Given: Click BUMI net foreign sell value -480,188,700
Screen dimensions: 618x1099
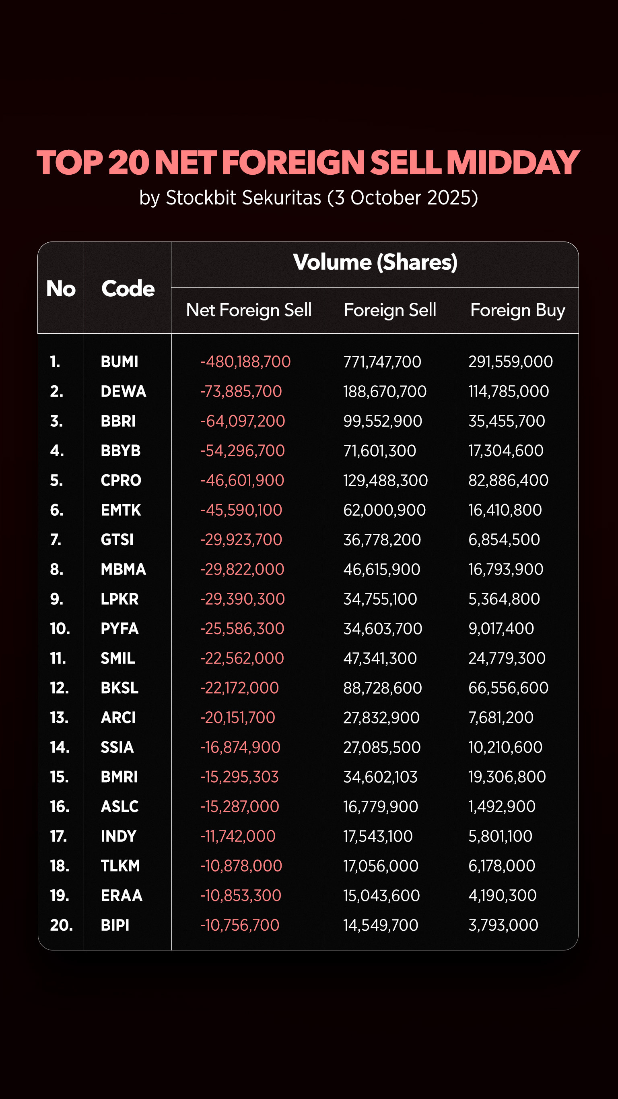Looking at the screenshot, I should [245, 362].
